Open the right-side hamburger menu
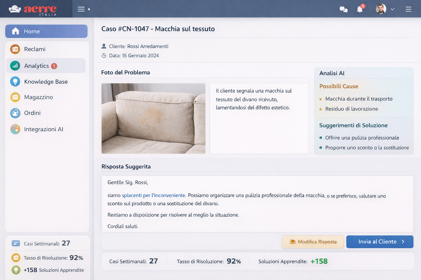 point(408,9)
